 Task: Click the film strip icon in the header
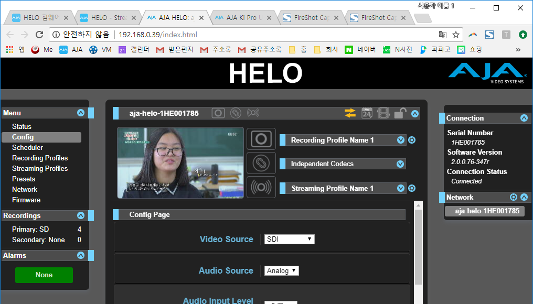tap(383, 113)
